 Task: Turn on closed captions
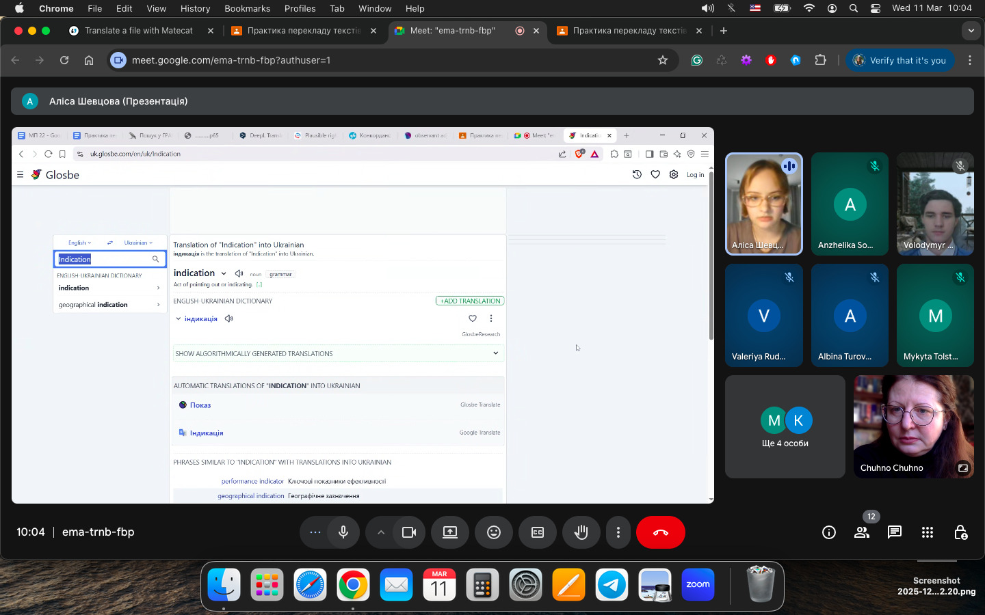pos(538,532)
